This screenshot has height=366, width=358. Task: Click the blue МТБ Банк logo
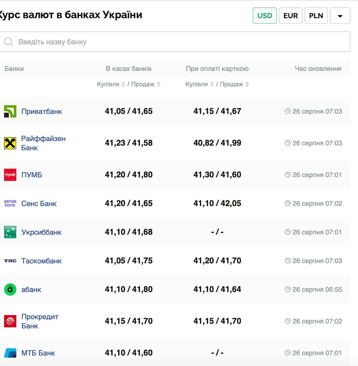[x=10, y=353]
